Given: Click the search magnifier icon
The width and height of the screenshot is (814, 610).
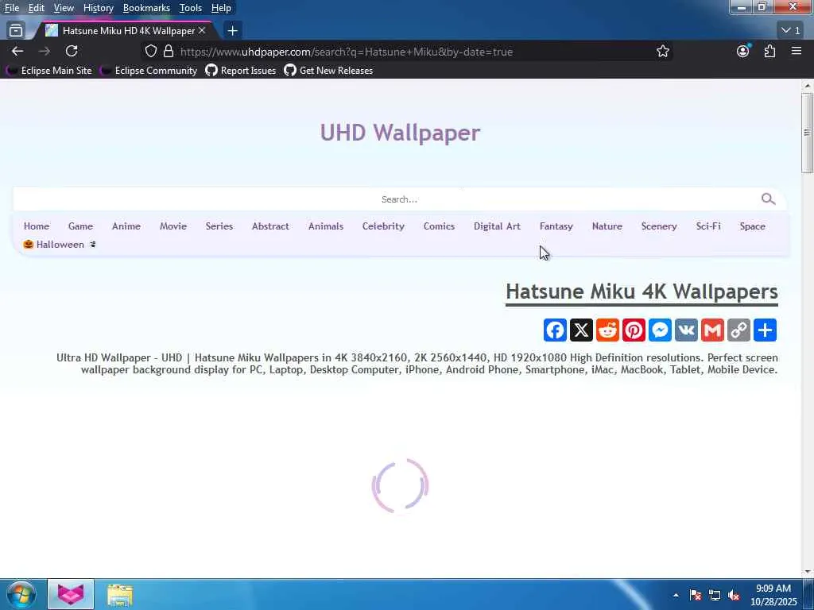Looking at the screenshot, I should [x=769, y=199].
